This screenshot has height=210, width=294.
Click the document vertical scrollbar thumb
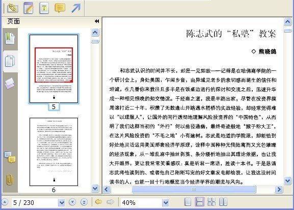287,31
